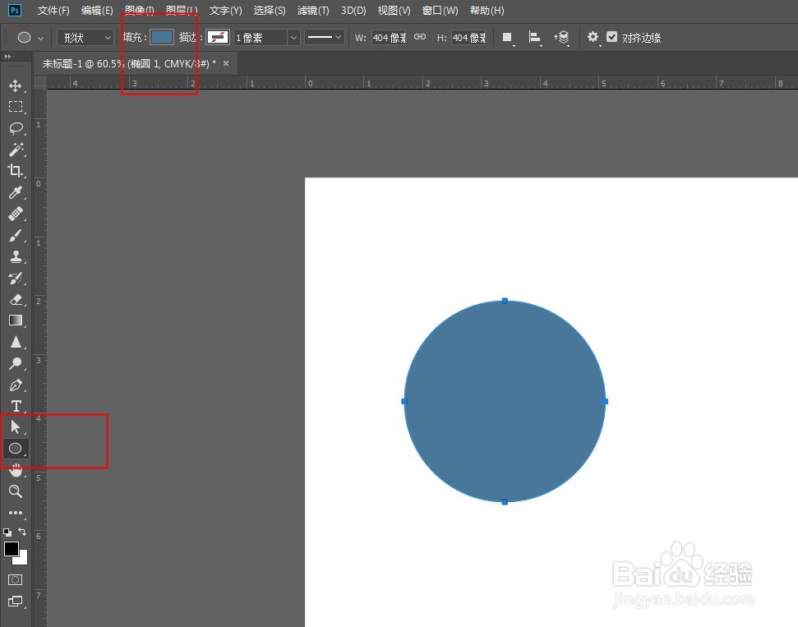Switch to the 未标题-1 document tab

(129, 63)
